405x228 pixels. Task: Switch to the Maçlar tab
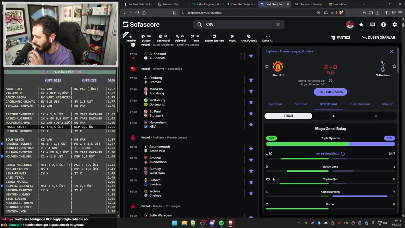387,104
